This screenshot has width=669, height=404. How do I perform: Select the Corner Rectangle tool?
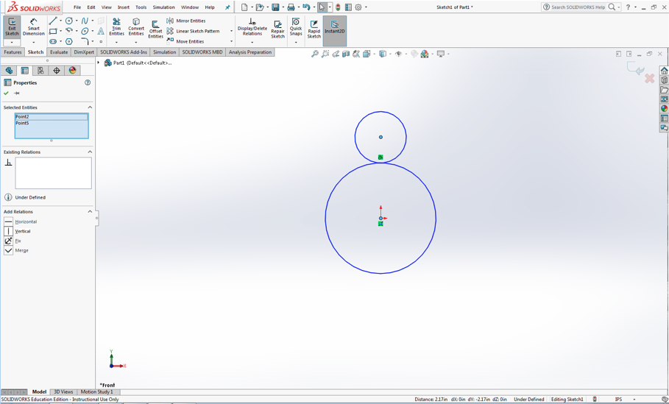coord(53,31)
